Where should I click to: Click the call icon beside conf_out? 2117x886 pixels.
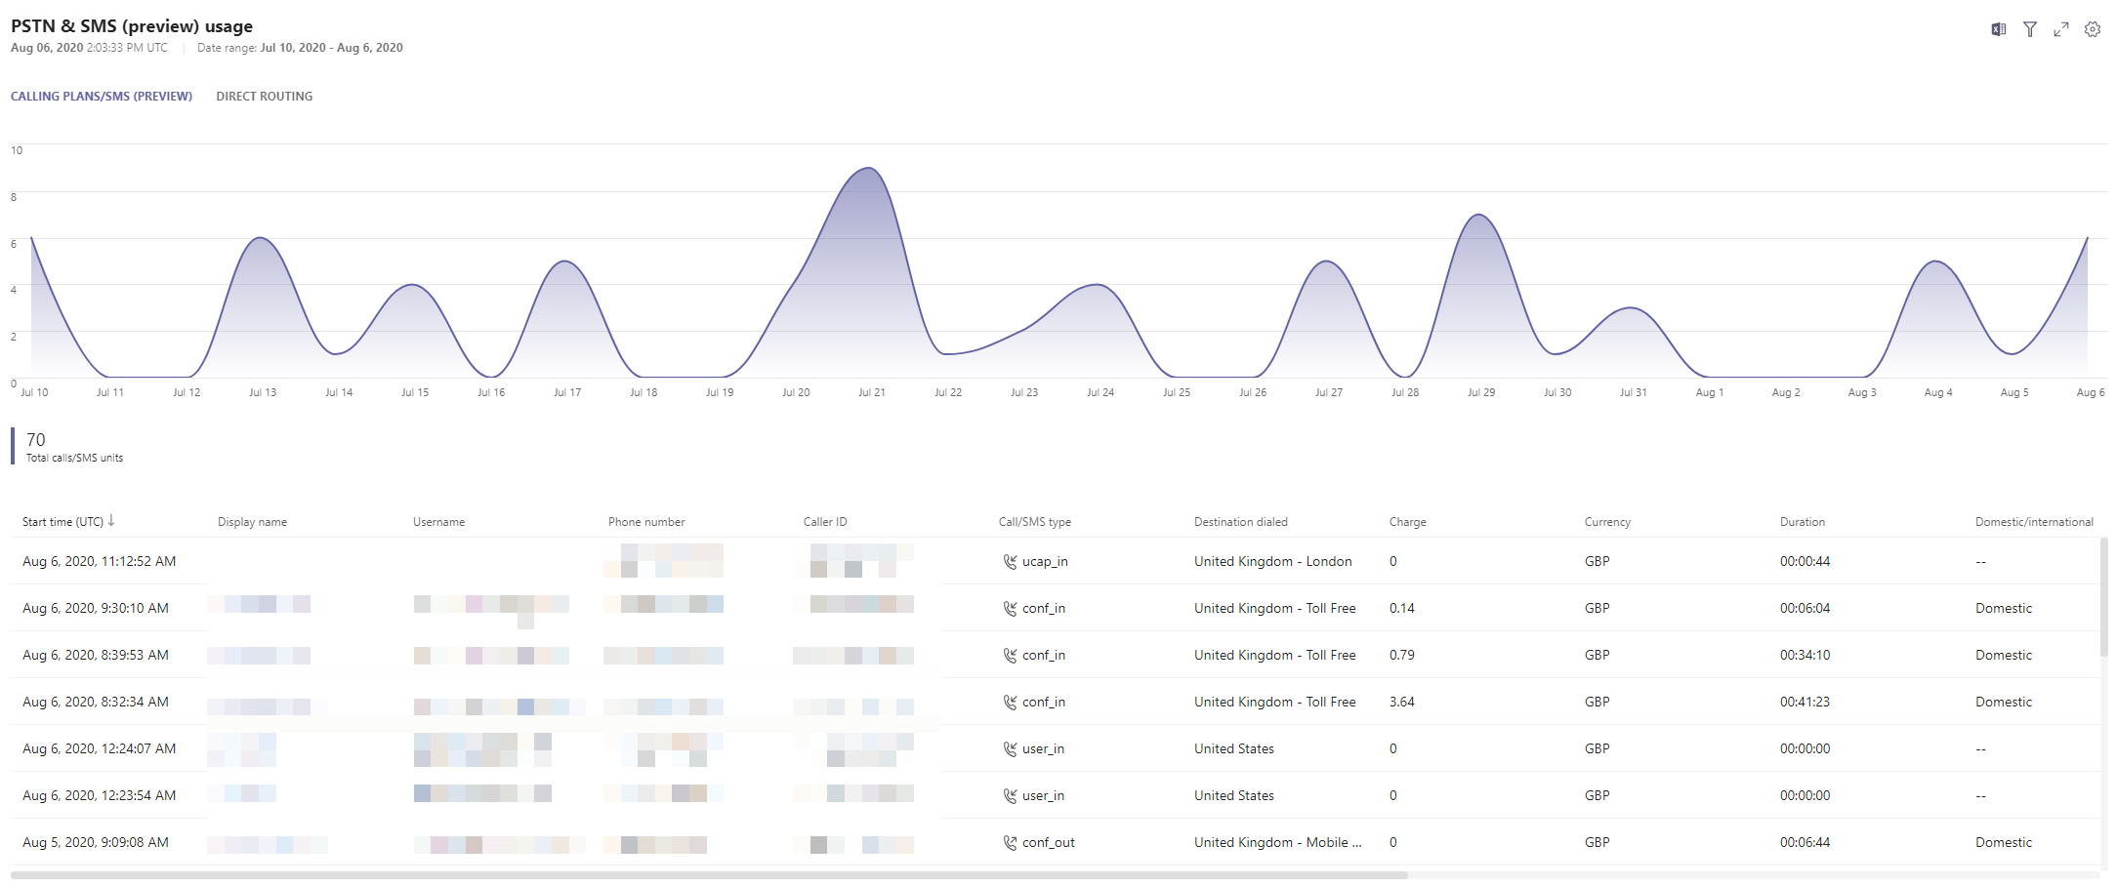(1010, 843)
